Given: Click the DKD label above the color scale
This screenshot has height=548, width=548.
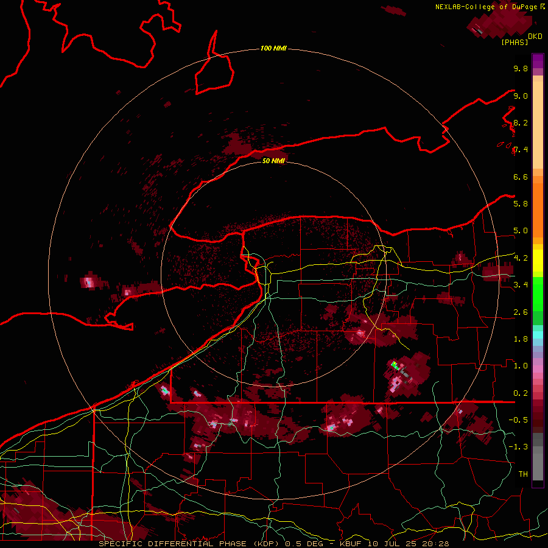Looking at the screenshot, I should [535, 37].
